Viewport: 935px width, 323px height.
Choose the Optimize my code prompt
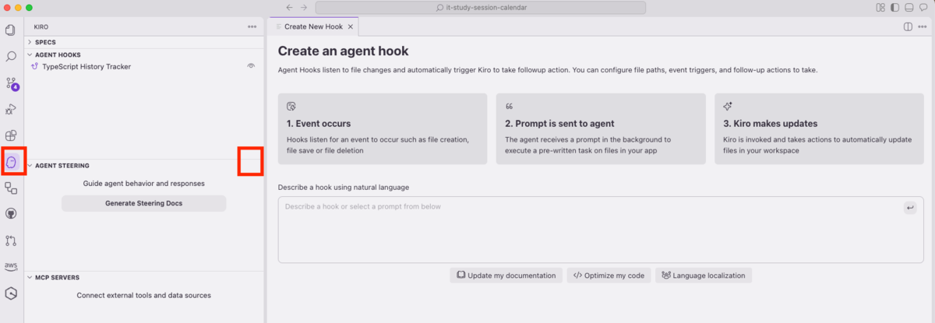click(609, 276)
